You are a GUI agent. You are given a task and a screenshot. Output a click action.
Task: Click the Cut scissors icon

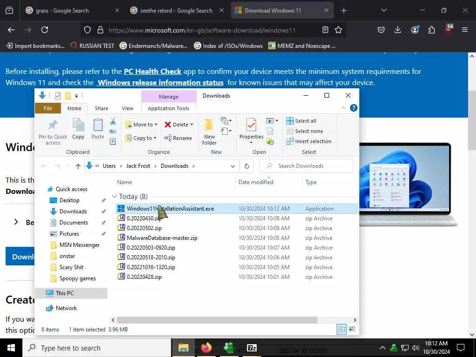113,122
